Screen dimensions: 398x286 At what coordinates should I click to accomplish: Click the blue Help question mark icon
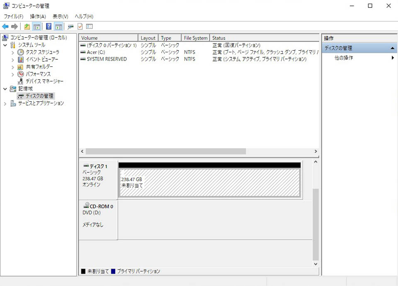[49, 26]
